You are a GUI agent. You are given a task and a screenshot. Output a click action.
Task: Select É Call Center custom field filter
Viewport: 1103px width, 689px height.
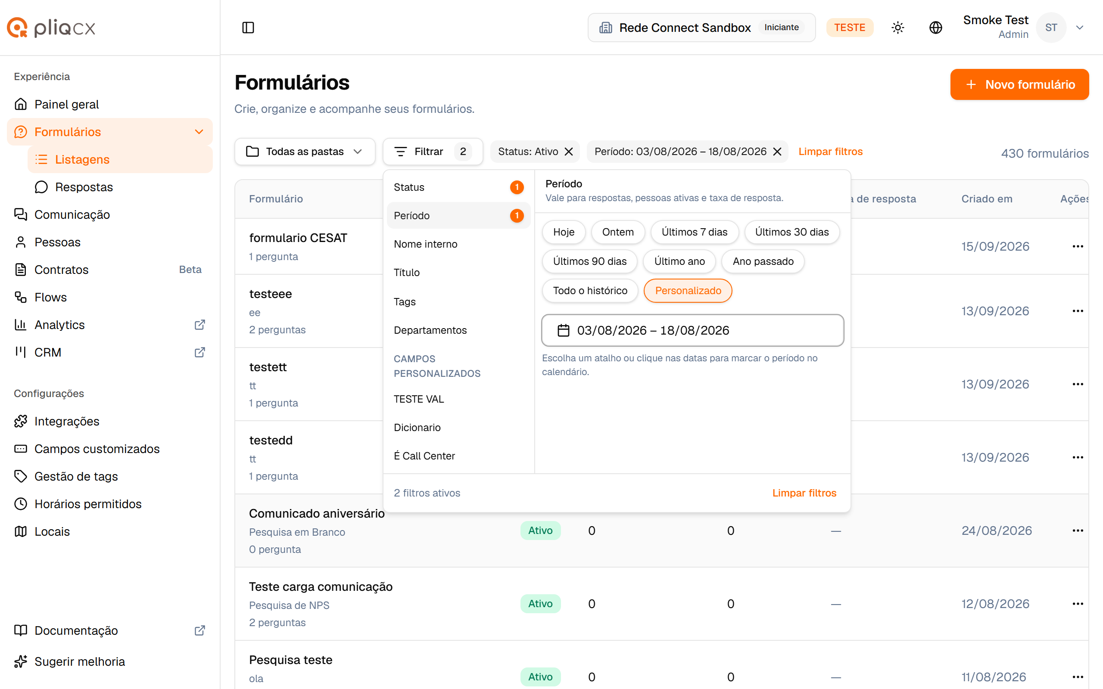[x=458, y=456]
